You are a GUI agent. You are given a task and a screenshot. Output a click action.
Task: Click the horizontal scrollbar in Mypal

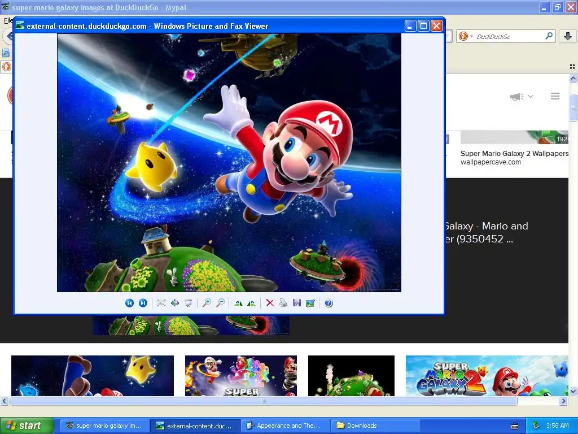263,401
